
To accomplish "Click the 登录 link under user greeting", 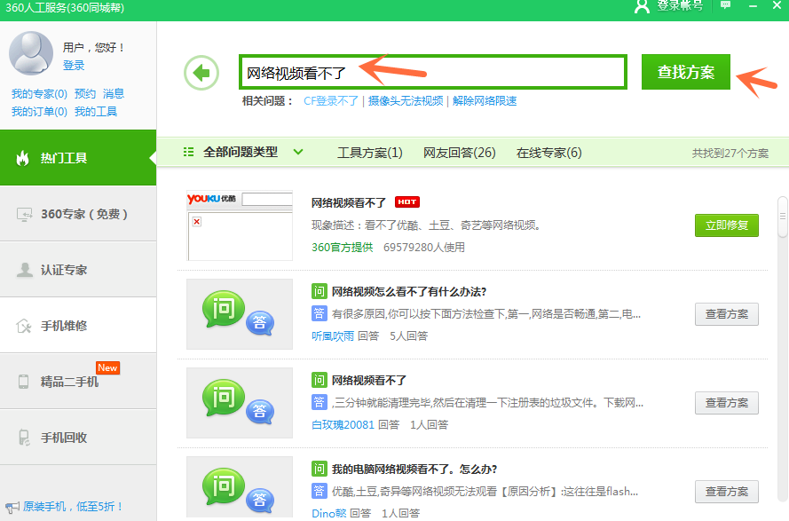I will (74, 66).
